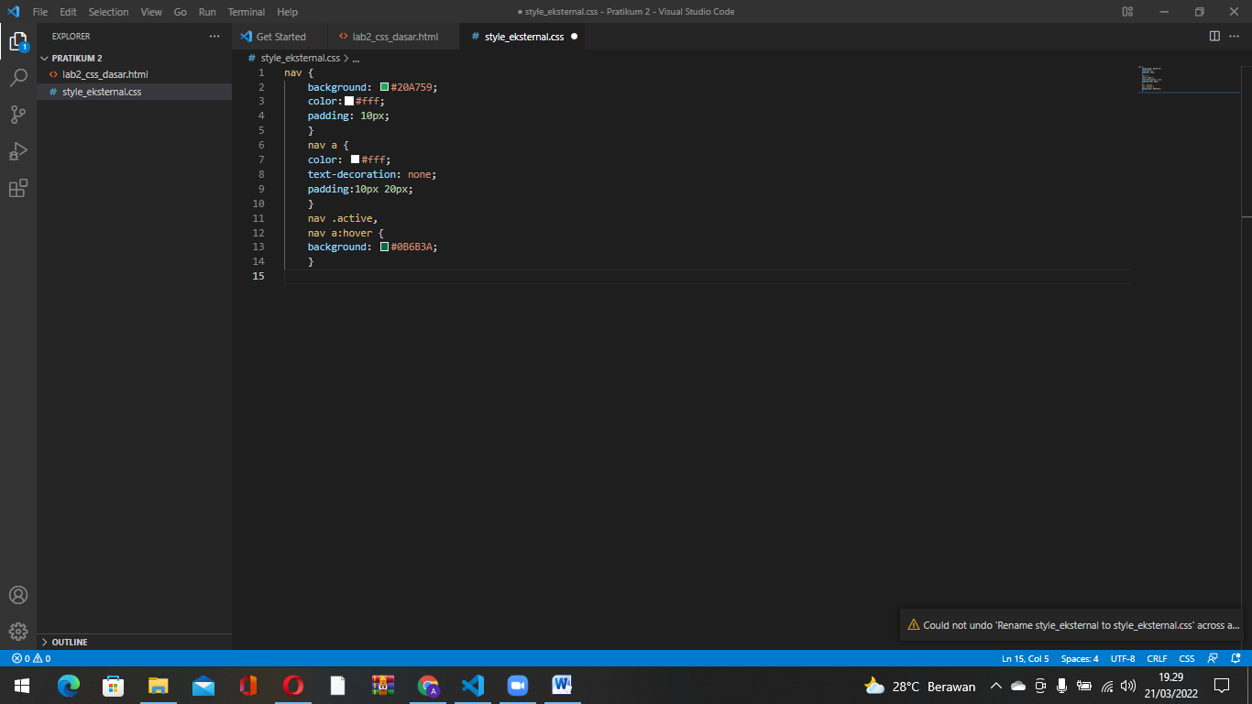Open the Manage settings gear
This screenshot has height=704, width=1252.
[x=18, y=631]
